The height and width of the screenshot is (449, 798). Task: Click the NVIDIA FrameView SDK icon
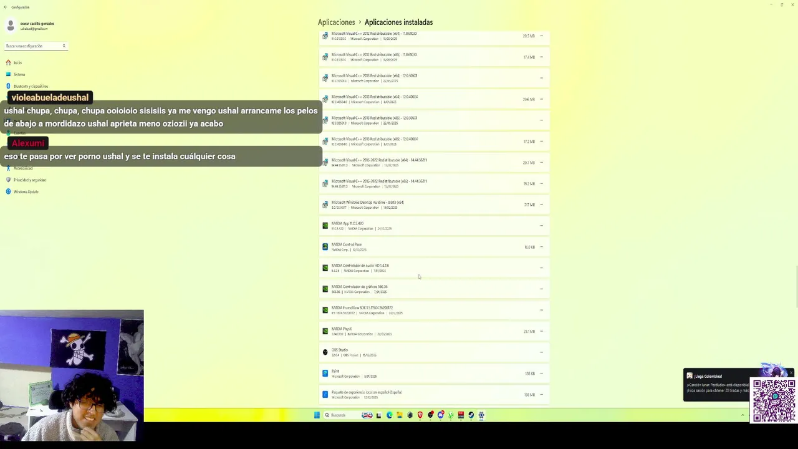(325, 310)
